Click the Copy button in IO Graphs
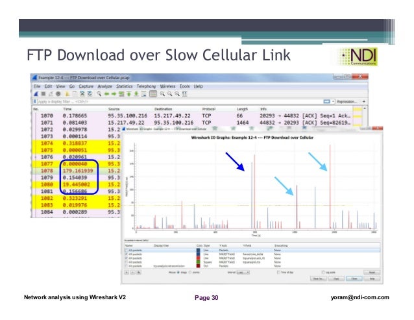The height and width of the screenshot is (320, 414). (x=336, y=279)
